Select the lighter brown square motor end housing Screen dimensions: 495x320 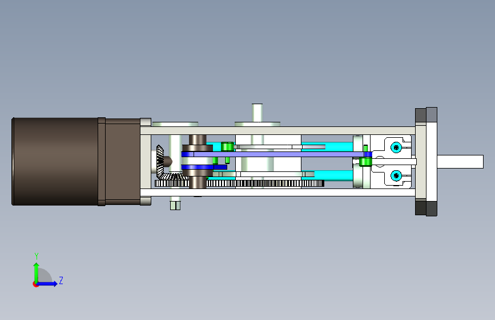(x=123, y=162)
